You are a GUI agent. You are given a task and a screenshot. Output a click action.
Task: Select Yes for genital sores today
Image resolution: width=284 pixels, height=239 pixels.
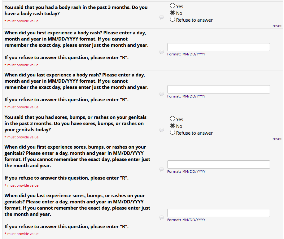tap(173, 119)
